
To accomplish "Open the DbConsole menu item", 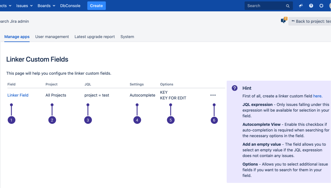I will 70,6.
